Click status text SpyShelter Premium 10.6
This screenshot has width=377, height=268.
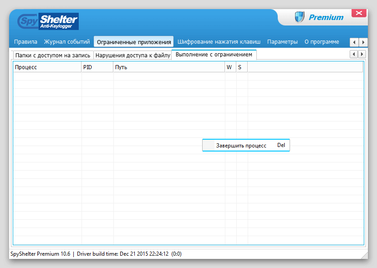(41, 254)
